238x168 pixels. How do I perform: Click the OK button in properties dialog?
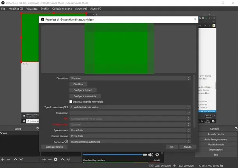coord(171,147)
